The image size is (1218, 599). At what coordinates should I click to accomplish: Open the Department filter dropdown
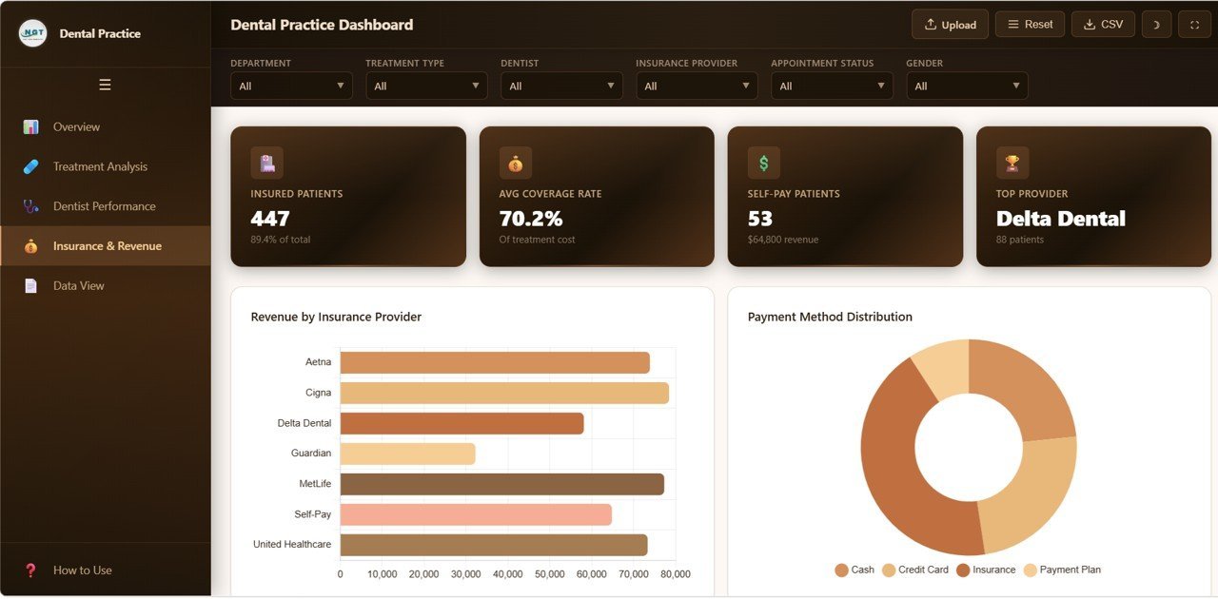pyautogui.click(x=291, y=85)
